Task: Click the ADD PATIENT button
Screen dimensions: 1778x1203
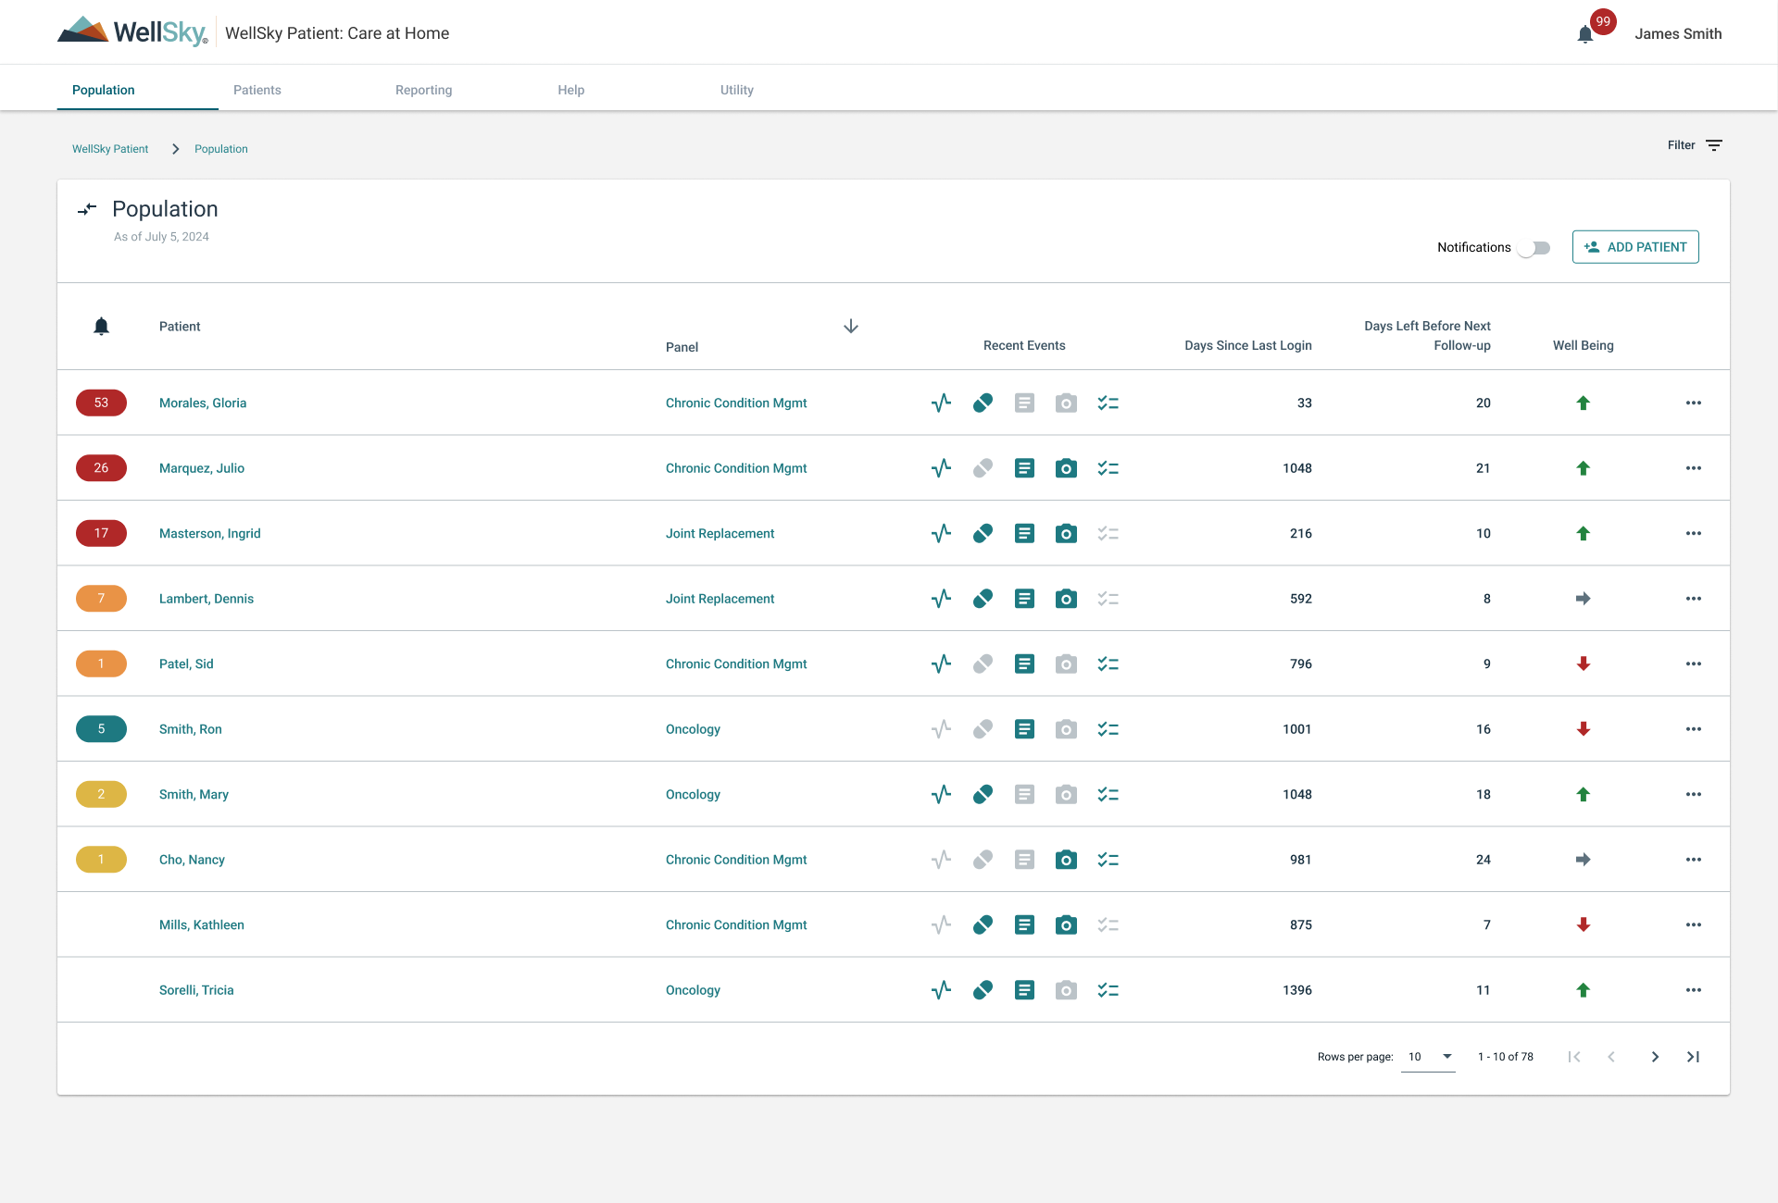Action: pos(1635,247)
